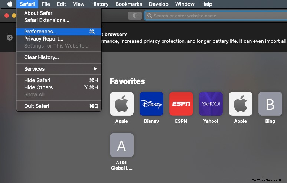Choose About Safari
Image resolution: width=287 pixels, height=183 pixels.
pyautogui.click(x=59, y=13)
